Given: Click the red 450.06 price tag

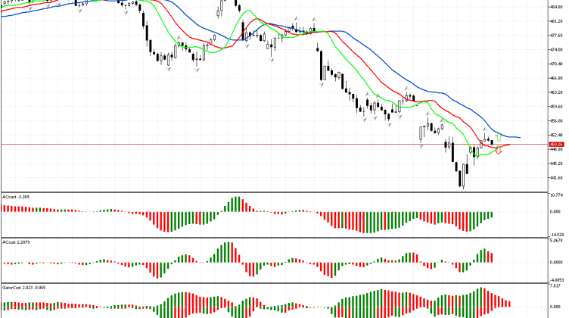Looking at the screenshot, I should (556, 144).
